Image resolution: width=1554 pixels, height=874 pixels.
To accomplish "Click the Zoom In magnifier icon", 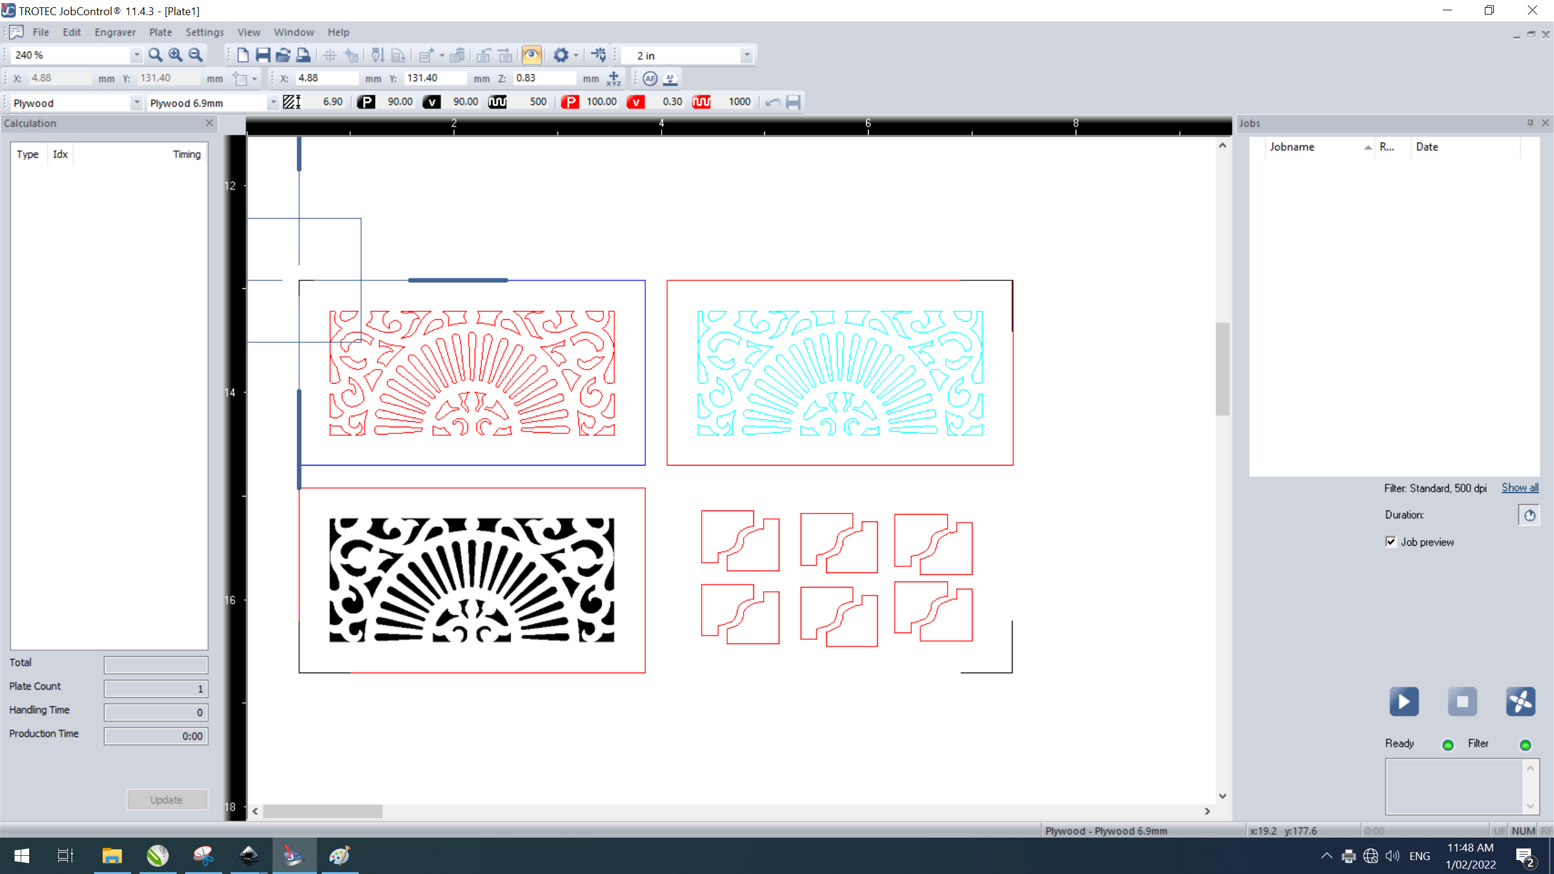I will [x=175, y=55].
